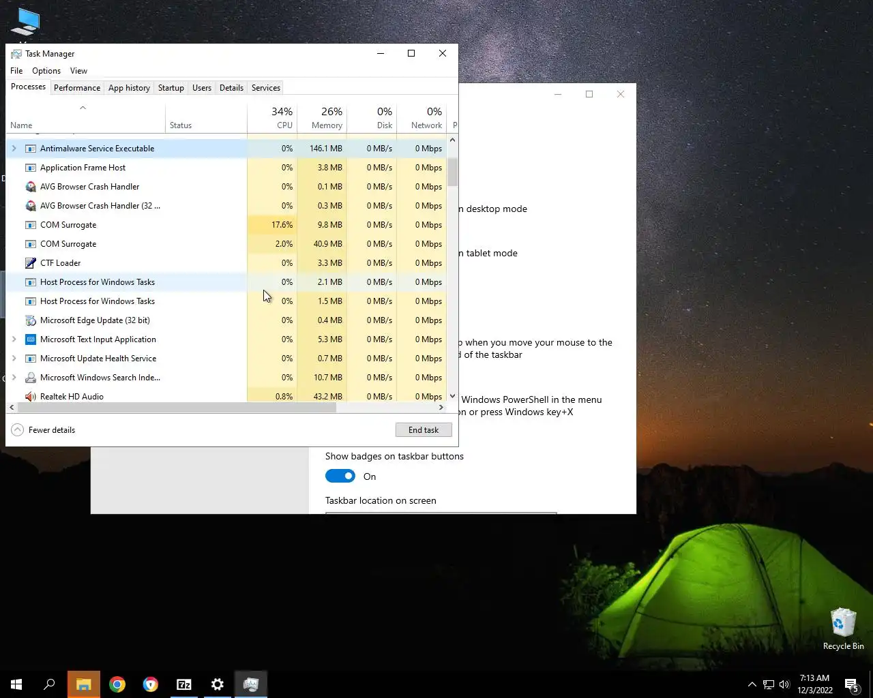The width and height of the screenshot is (873, 698).
Task: Open the Options menu in Task Manager
Action: (x=46, y=71)
